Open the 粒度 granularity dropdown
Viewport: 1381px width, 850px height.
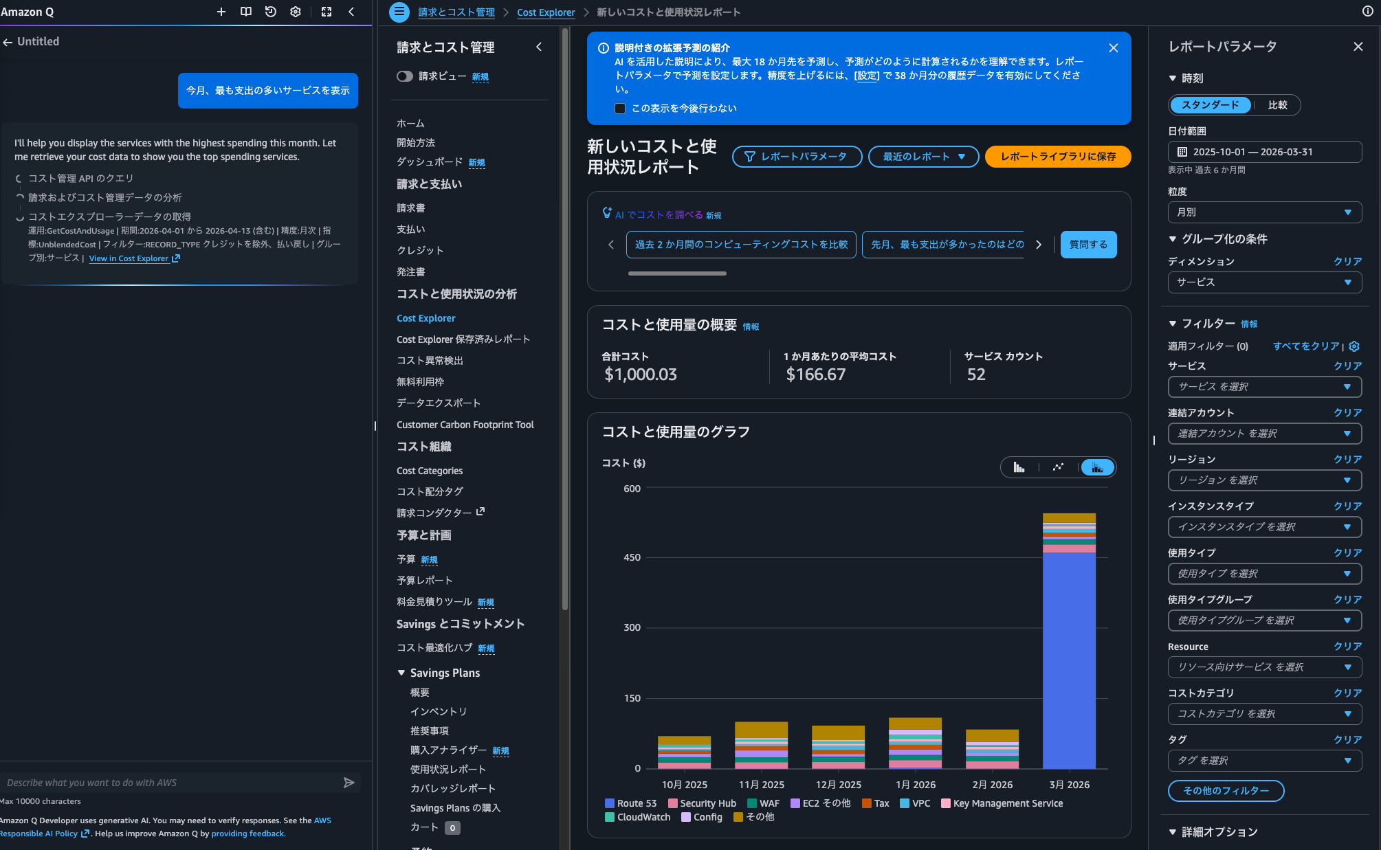tap(1264, 212)
